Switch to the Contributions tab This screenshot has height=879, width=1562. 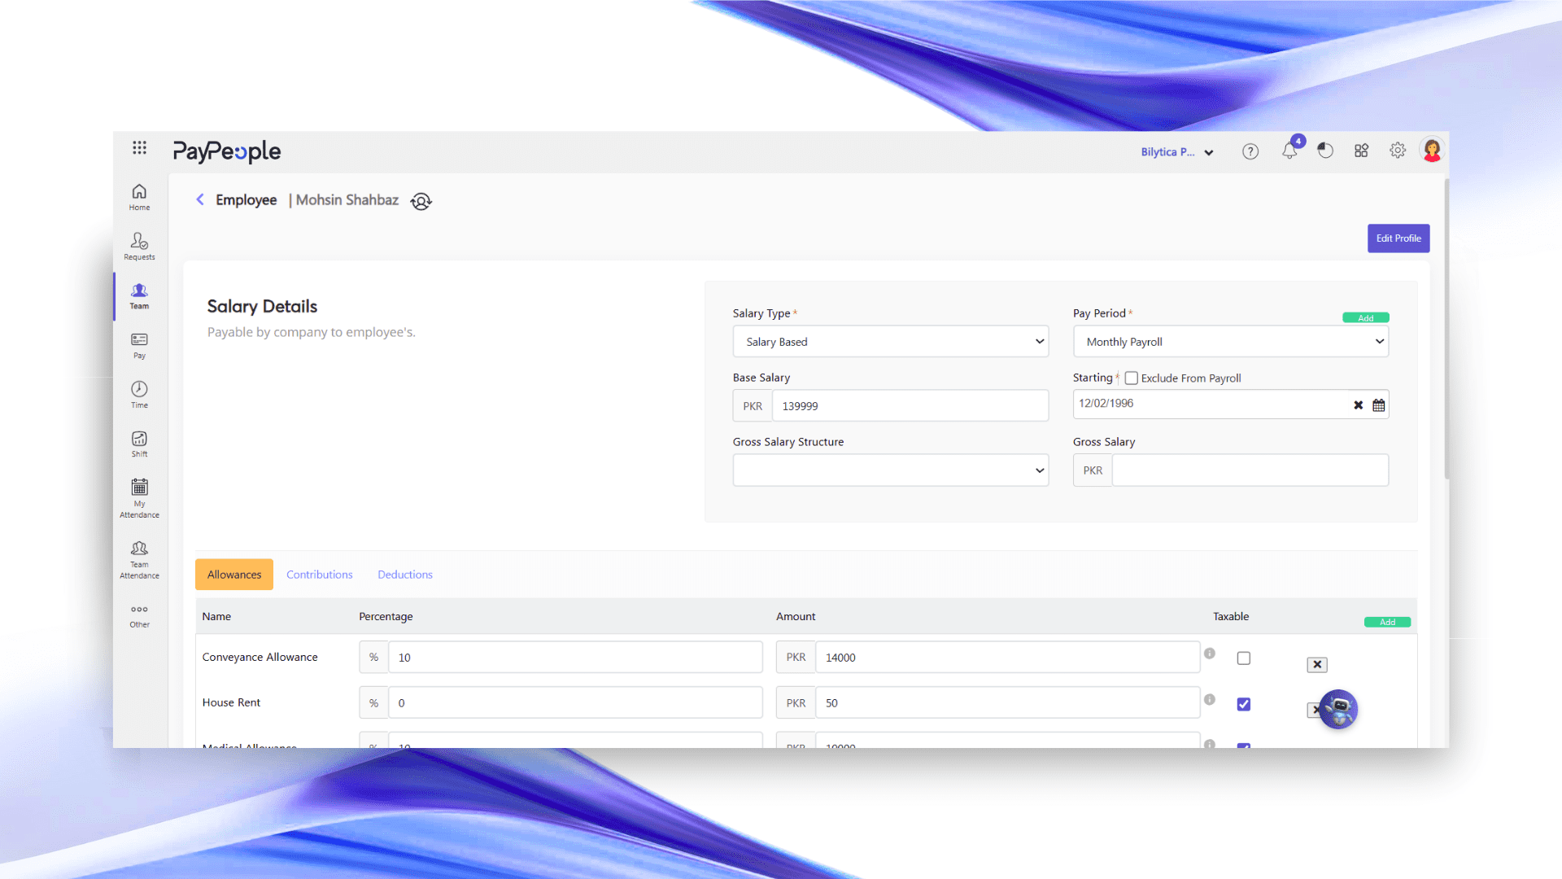(x=320, y=575)
